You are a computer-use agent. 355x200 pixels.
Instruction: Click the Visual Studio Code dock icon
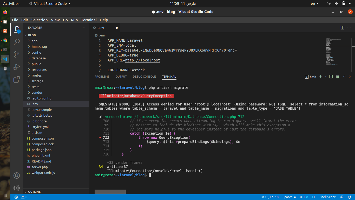pos(5,59)
